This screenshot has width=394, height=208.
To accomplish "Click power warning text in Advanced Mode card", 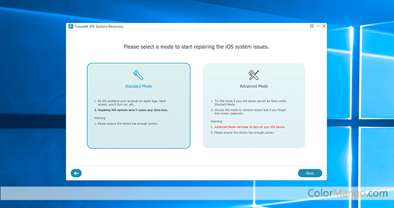I will pyautogui.click(x=242, y=133).
